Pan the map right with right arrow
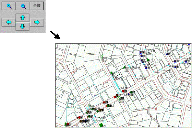Screen dimensions: 192x128 click(x=37, y=22)
